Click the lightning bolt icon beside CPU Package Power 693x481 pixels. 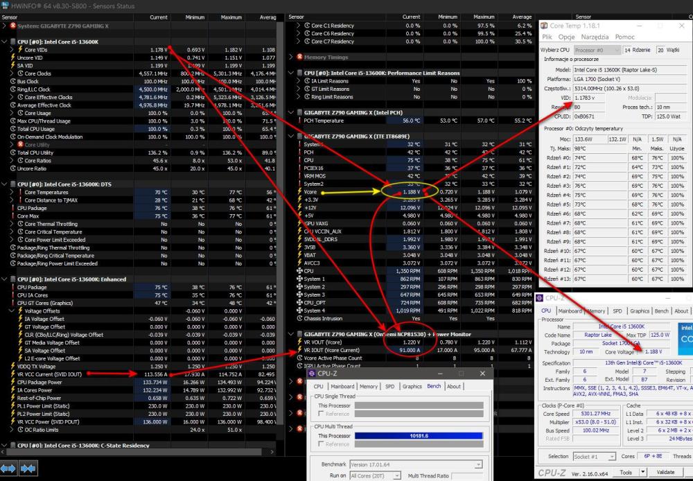[x=12, y=383]
